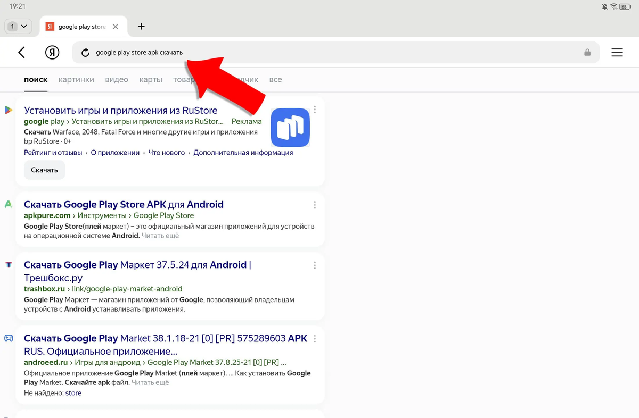Expand Читать ещё in apkpure snippet

click(x=160, y=236)
